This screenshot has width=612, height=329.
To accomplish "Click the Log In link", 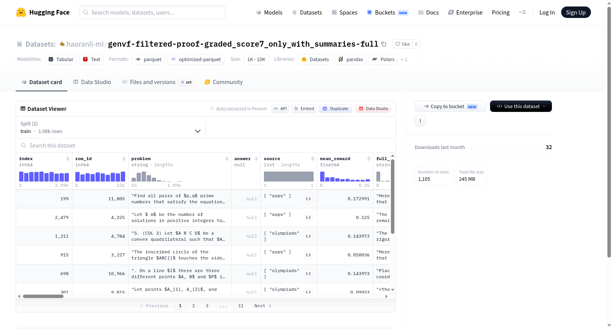I will [x=547, y=13].
